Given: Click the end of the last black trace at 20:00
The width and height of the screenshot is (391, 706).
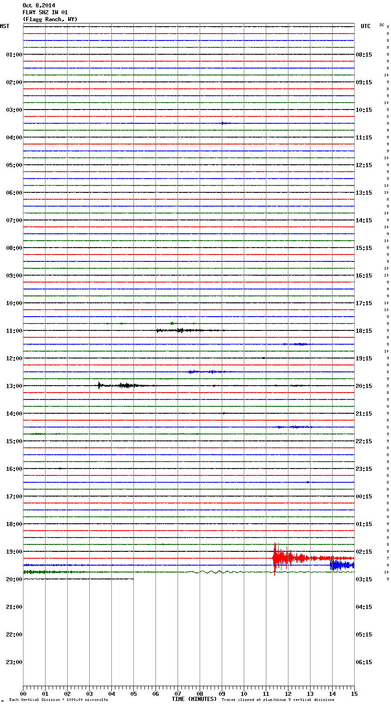Looking at the screenshot, I should (x=133, y=579).
